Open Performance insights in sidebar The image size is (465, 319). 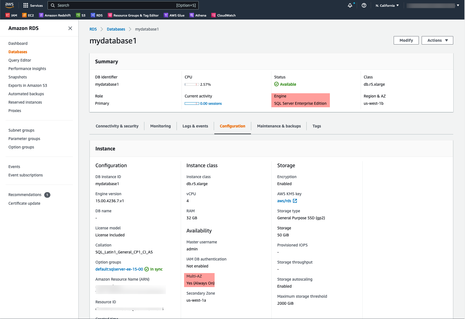(27, 69)
